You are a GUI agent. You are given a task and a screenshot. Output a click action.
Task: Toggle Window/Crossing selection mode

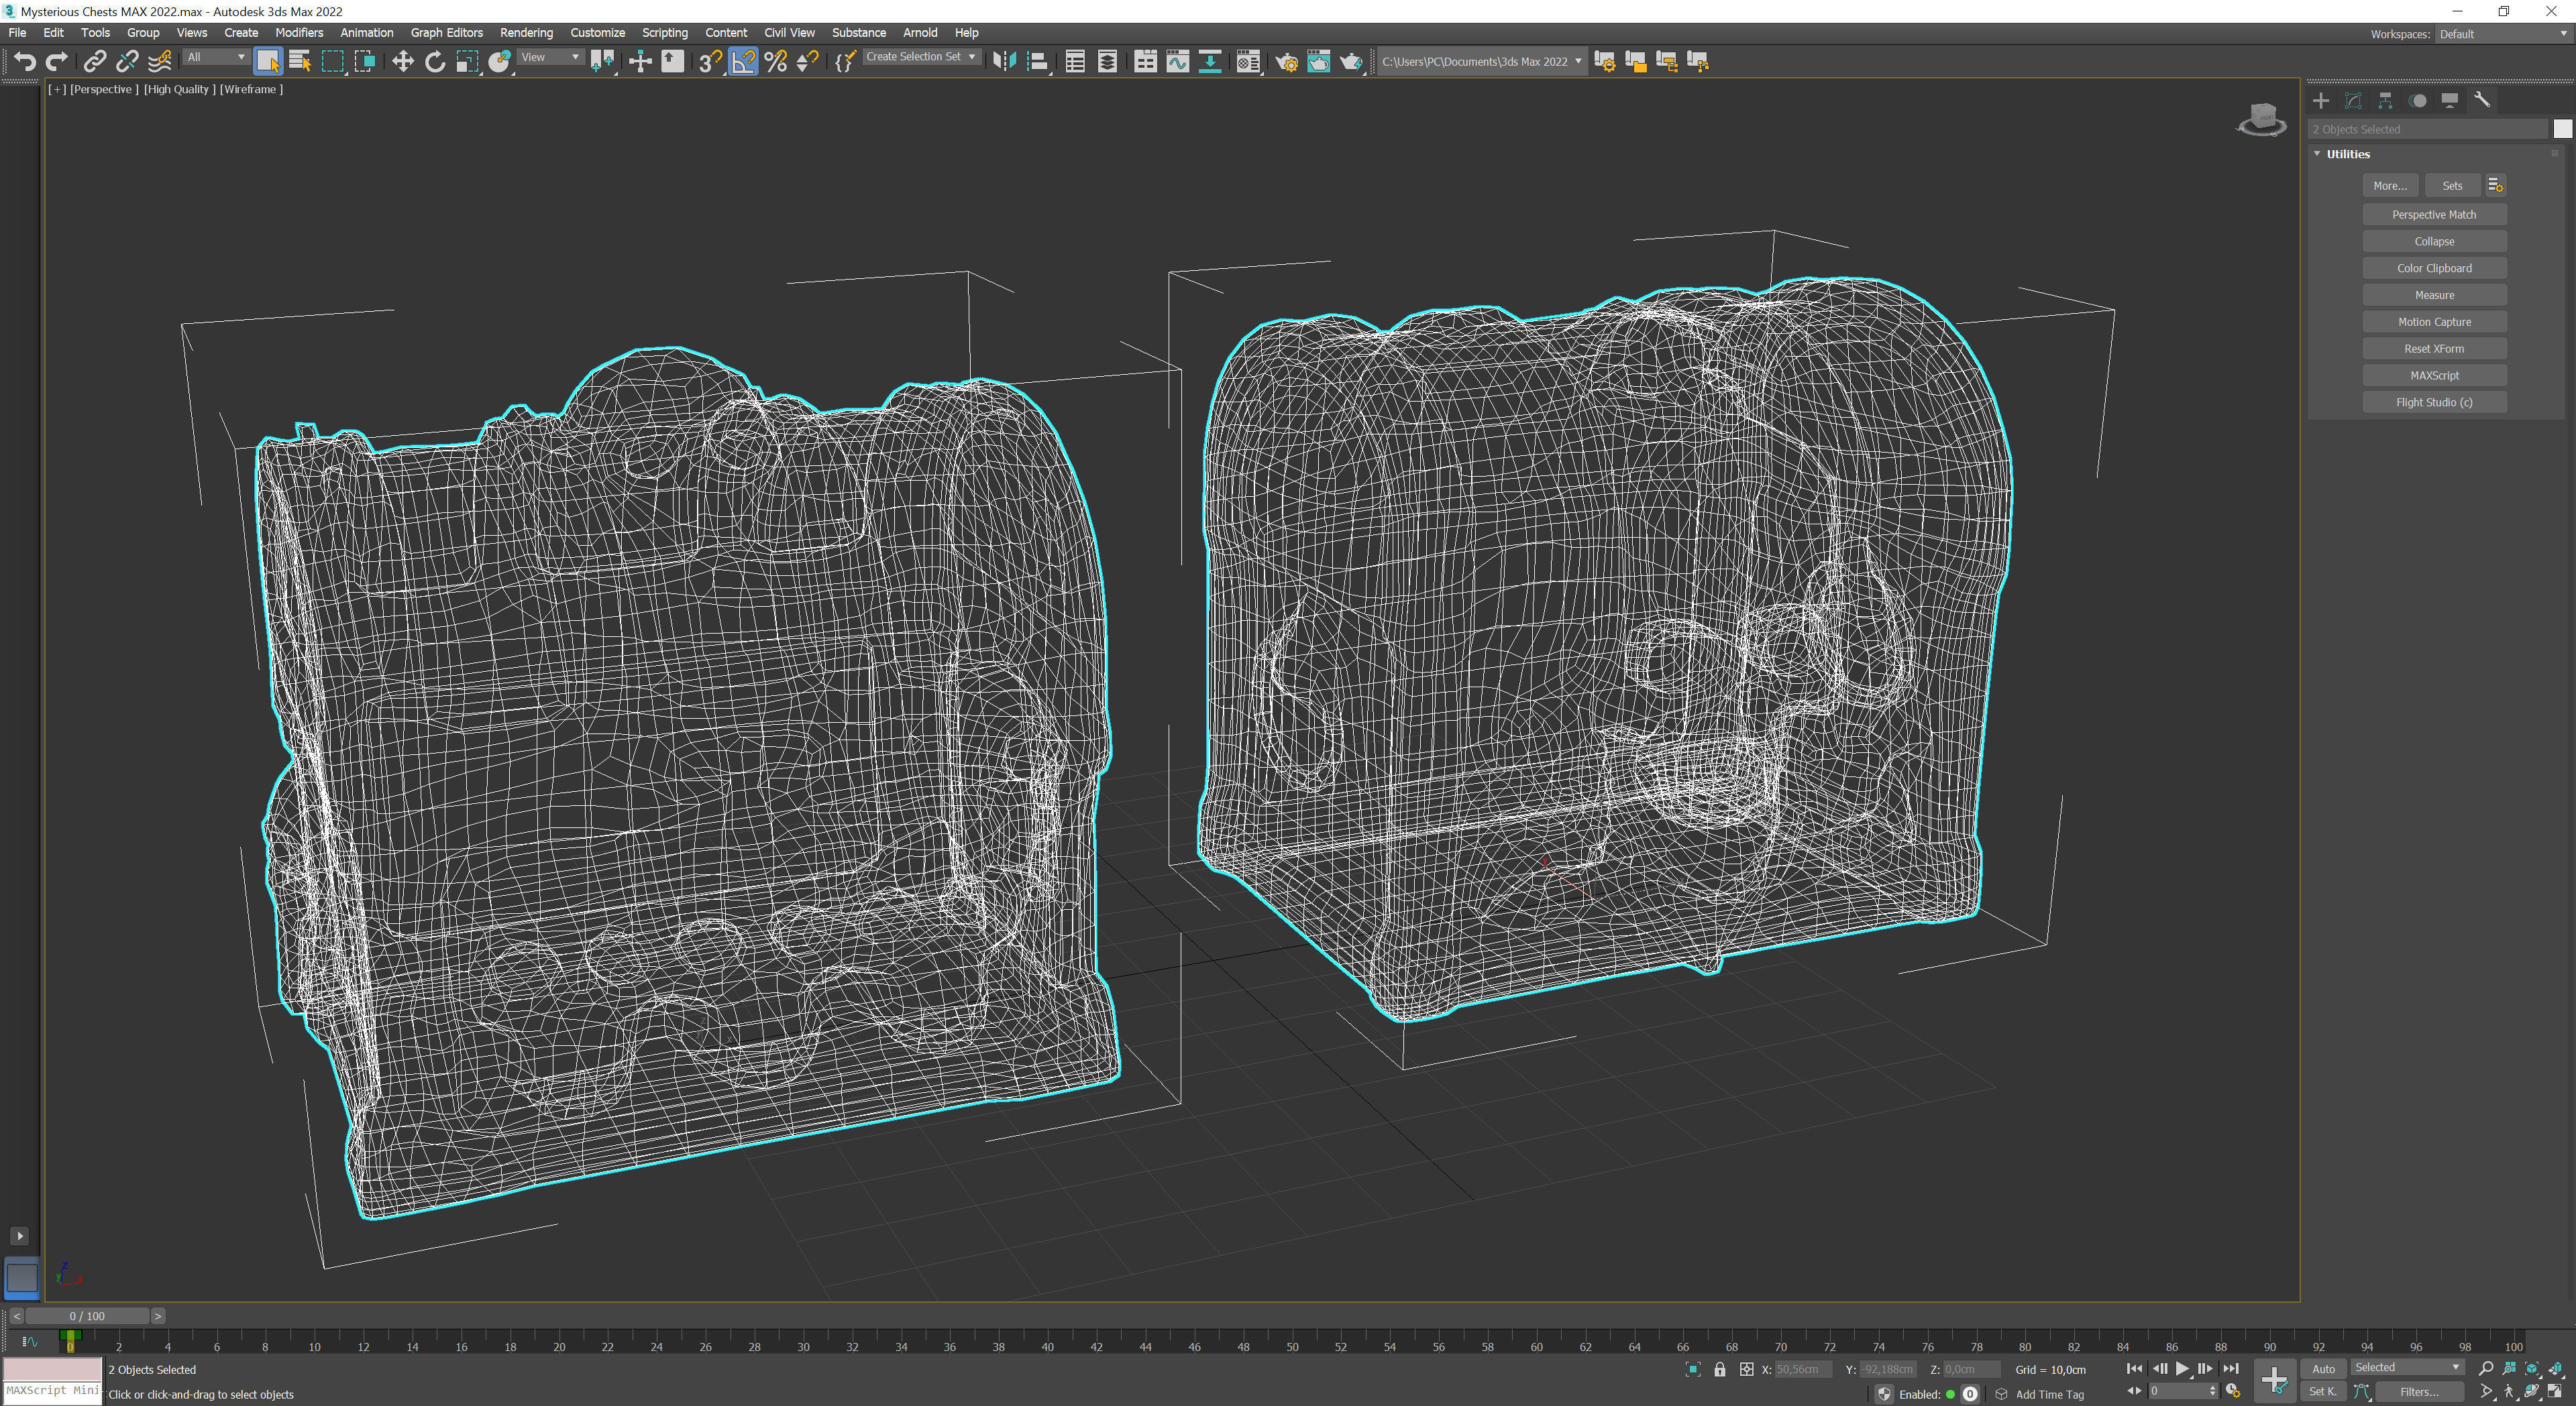click(x=365, y=62)
